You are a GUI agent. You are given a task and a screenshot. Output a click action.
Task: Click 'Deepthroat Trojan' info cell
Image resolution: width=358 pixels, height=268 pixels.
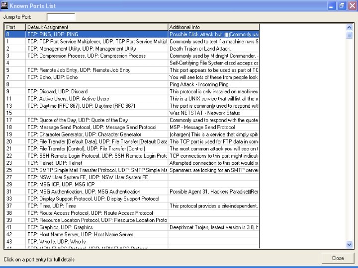pyautogui.click(x=213, y=227)
